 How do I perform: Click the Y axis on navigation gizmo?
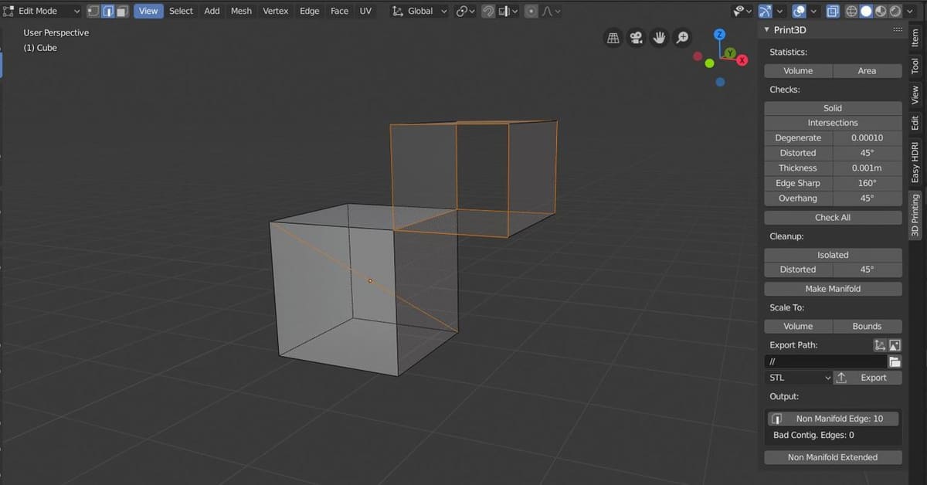(x=730, y=53)
